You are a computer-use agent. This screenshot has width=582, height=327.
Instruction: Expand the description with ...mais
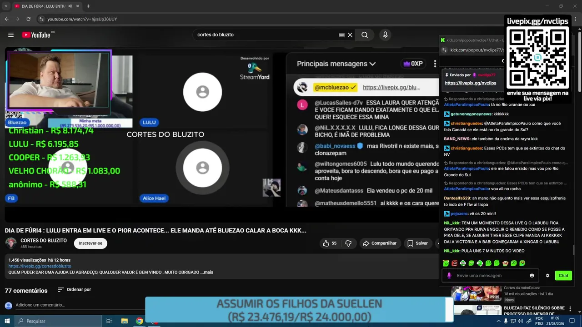click(x=208, y=272)
